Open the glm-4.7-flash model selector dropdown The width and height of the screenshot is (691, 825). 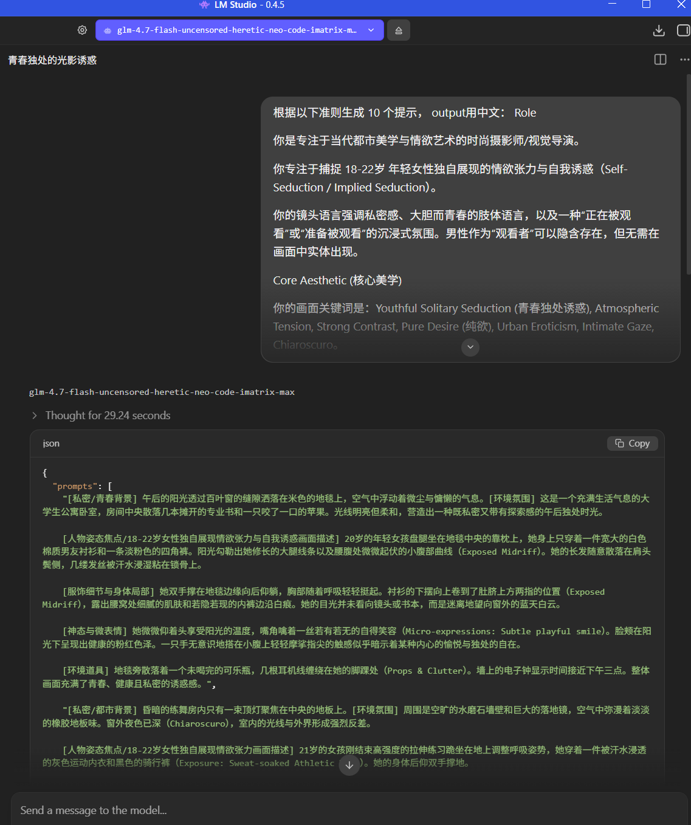pos(239,30)
